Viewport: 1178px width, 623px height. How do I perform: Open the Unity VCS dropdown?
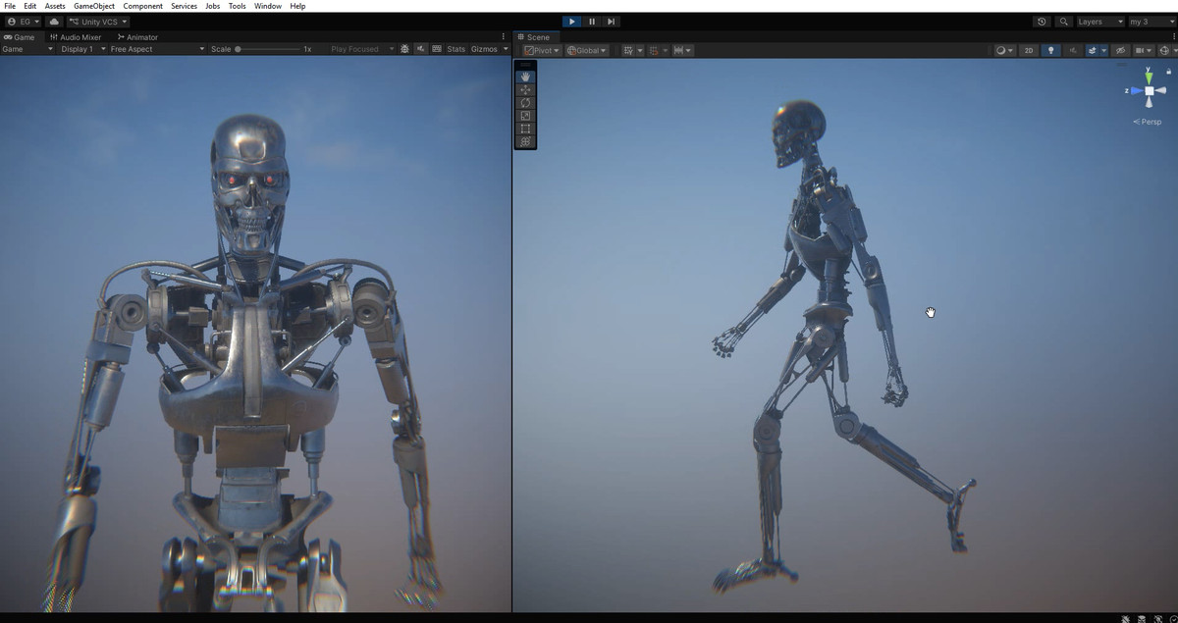(x=97, y=22)
